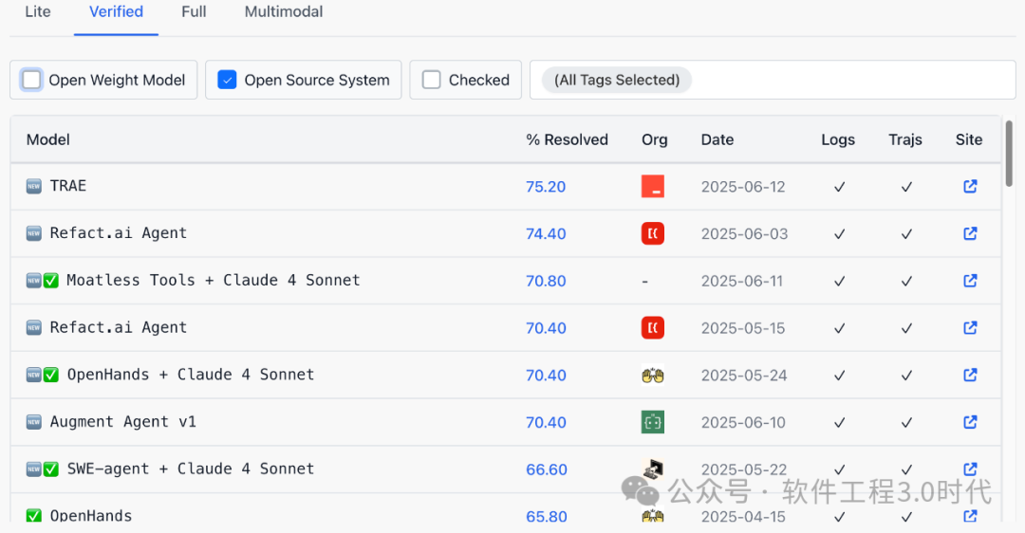Click logs checkmark in Augment Agent v1 row

pos(839,423)
